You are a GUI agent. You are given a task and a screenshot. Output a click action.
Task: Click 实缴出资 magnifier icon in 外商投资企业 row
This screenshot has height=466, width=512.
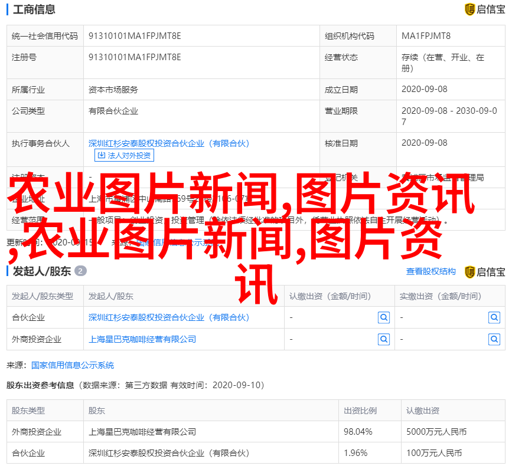coord(494,339)
